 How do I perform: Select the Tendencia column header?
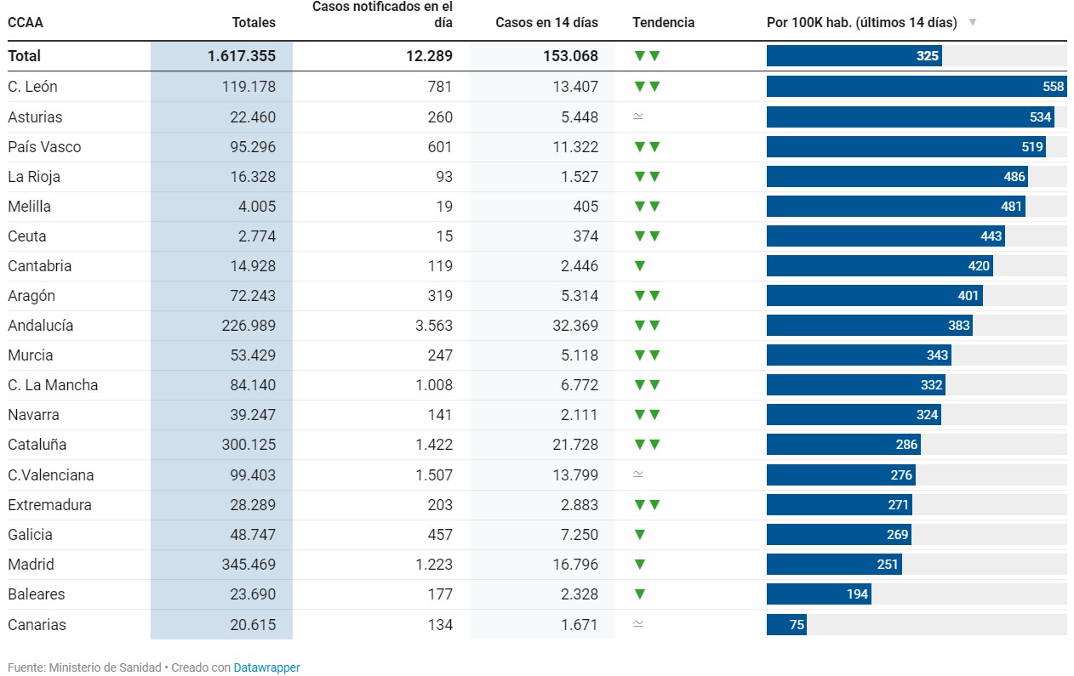tap(663, 23)
